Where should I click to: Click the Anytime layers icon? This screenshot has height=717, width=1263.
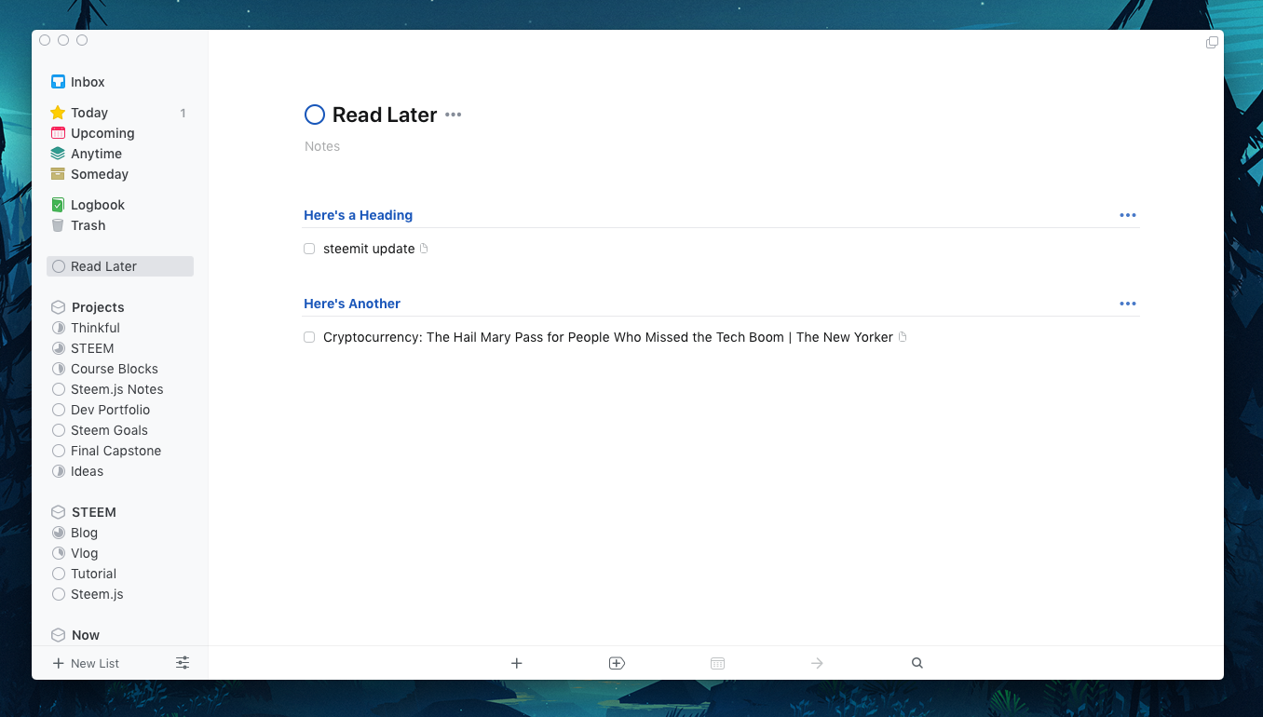point(58,154)
